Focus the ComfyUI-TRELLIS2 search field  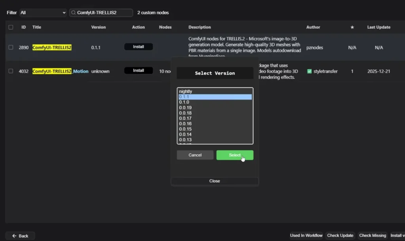point(104,13)
